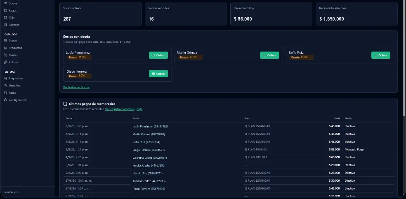Click Tomás Benítez (44112233) in the table
406x199 pixels.
[x=149, y=181]
